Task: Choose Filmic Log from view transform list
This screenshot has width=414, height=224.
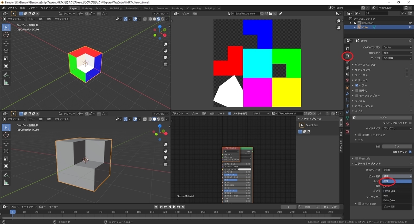Action: click(x=389, y=191)
